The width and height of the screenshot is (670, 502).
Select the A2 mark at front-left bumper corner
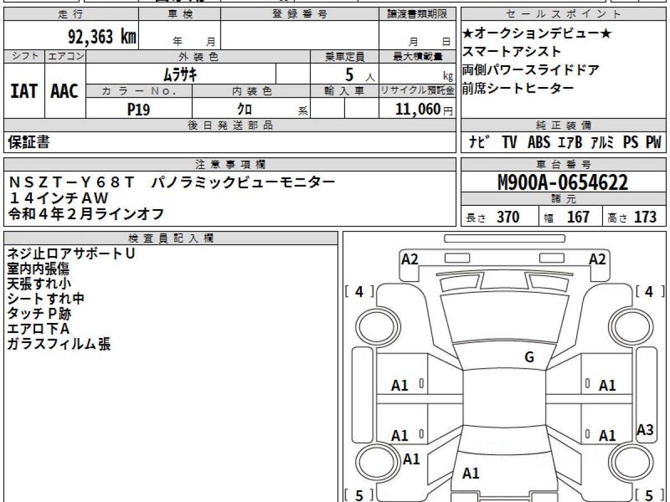pos(410,259)
